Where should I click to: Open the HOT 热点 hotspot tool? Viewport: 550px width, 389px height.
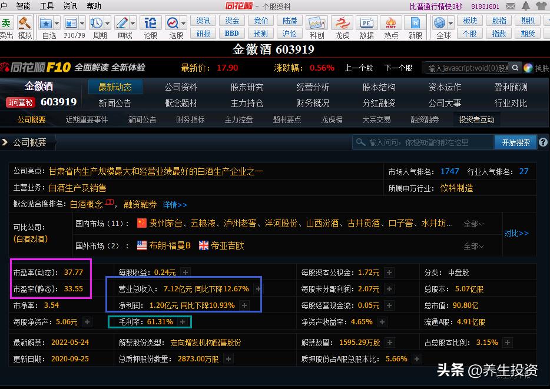(390, 24)
